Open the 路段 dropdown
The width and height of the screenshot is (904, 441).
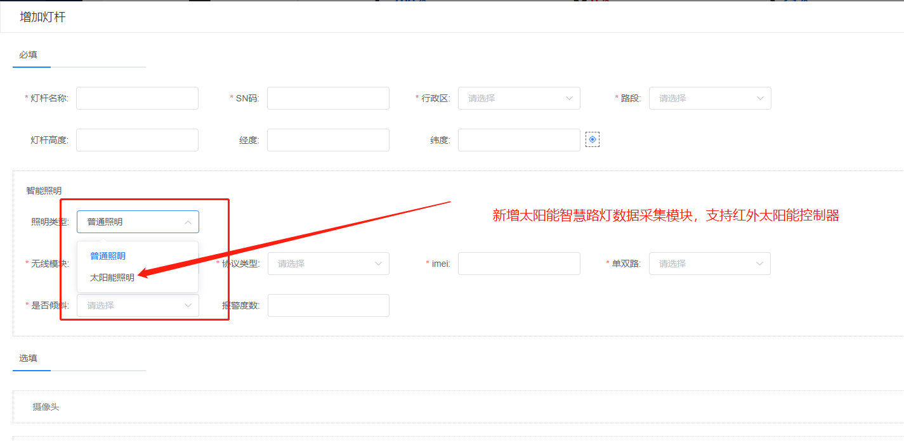click(x=710, y=98)
